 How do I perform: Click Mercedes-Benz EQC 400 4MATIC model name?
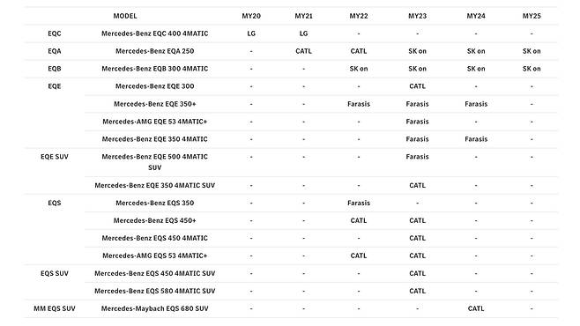154,33
